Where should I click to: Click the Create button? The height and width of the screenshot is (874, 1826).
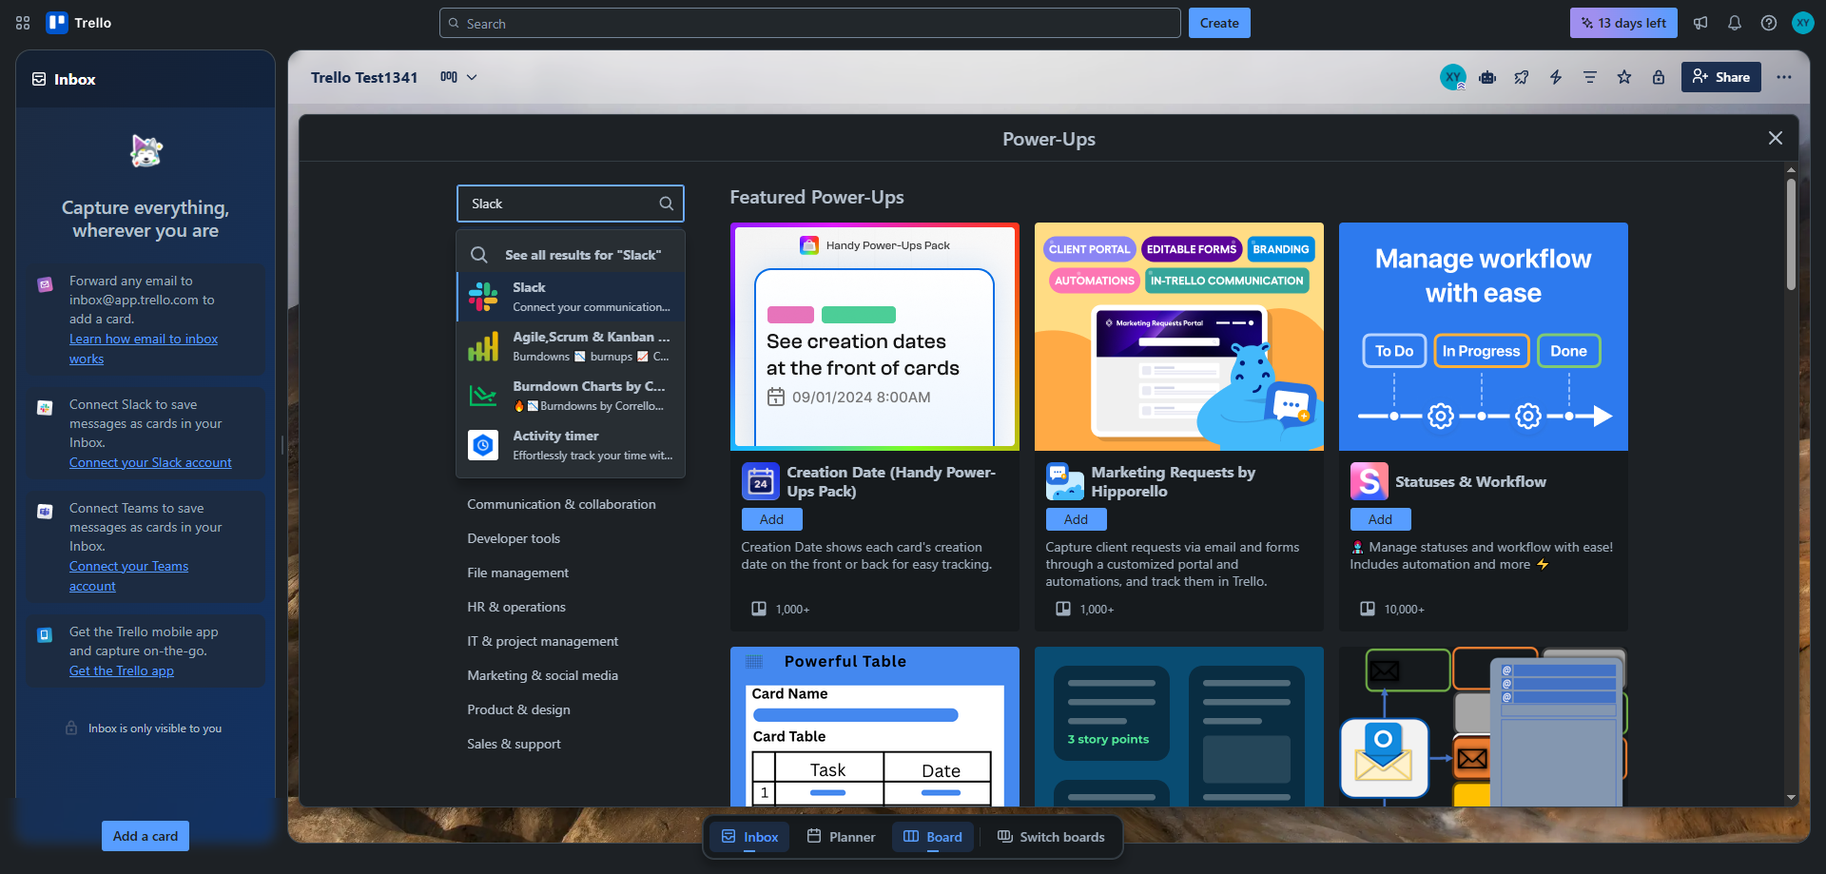point(1218,23)
